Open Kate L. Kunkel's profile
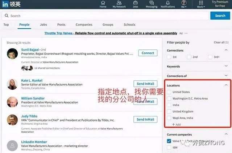Image resolution: width=232 pixels, height=153 pixels. pyautogui.click(x=32, y=81)
